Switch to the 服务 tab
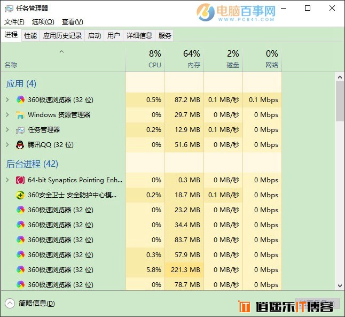 tap(164, 35)
